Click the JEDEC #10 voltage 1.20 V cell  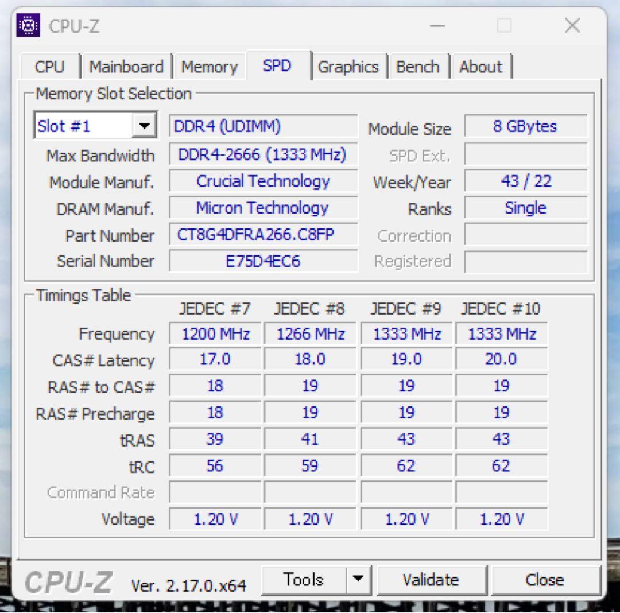[501, 519]
